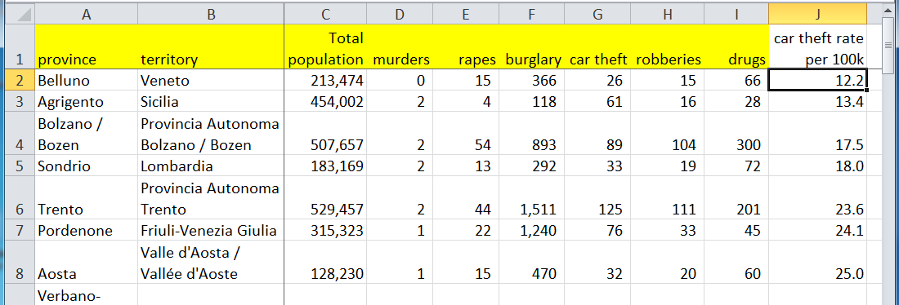Select column A header
899x305 pixels.
86,15
